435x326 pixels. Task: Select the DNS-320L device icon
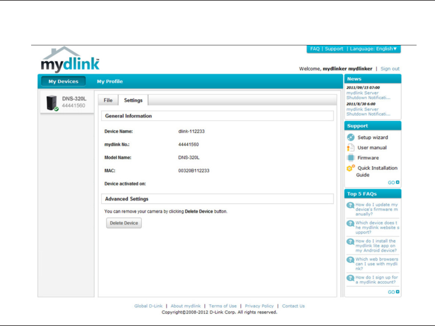pos(52,103)
